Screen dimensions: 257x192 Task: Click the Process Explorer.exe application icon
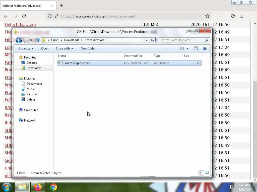click(60, 63)
